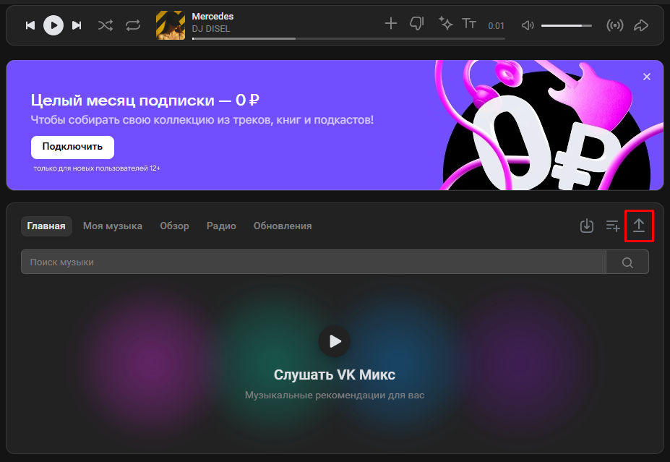Image resolution: width=670 pixels, height=462 pixels.
Task: Adjust the volume slider
Action: pyautogui.click(x=566, y=25)
